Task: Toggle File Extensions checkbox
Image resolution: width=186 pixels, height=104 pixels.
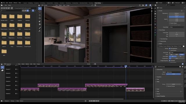Action: pyautogui.click(x=169, y=49)
